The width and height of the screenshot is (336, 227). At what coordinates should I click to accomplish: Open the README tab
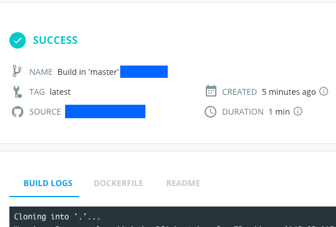click(x=183, y=183)
